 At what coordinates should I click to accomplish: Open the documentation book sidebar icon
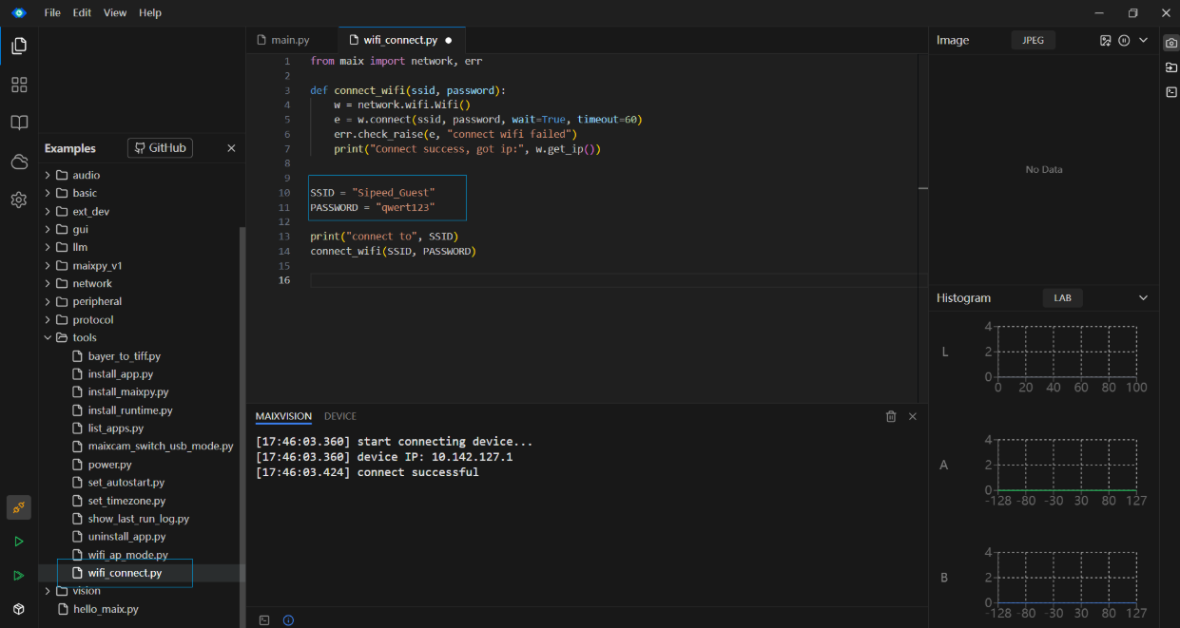(19, 123)
